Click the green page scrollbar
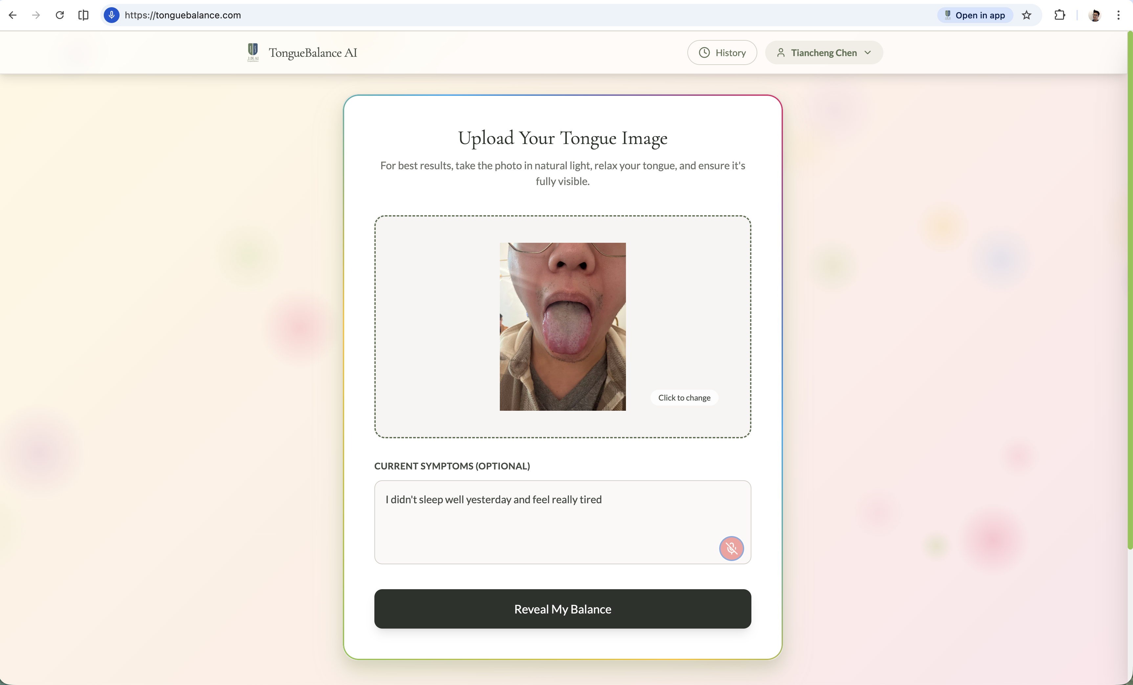 click(x=1129, y=289)
